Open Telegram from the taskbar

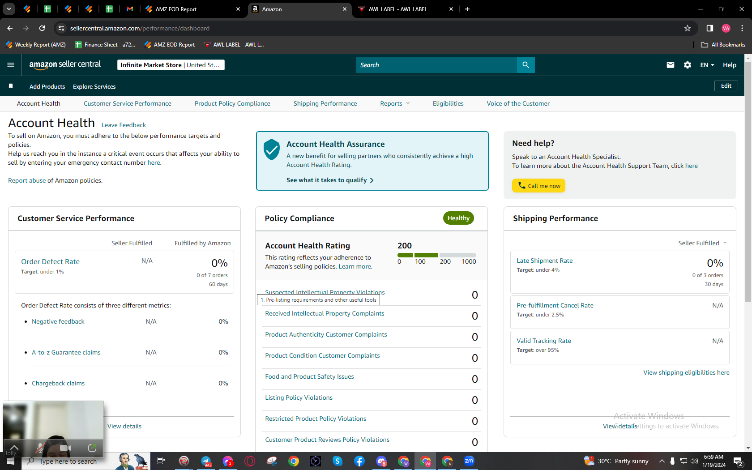(x=206, y=461)
